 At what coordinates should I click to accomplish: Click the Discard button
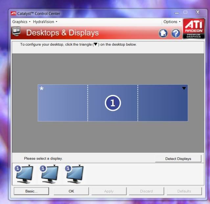coord(146,191)
